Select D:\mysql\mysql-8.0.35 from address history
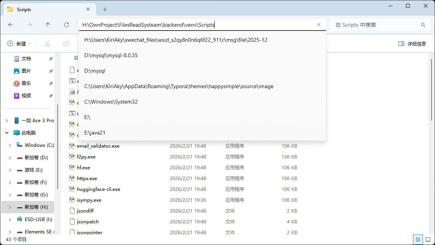The height and width of the screenshot is (245, 435). click(x=111, y=55)
